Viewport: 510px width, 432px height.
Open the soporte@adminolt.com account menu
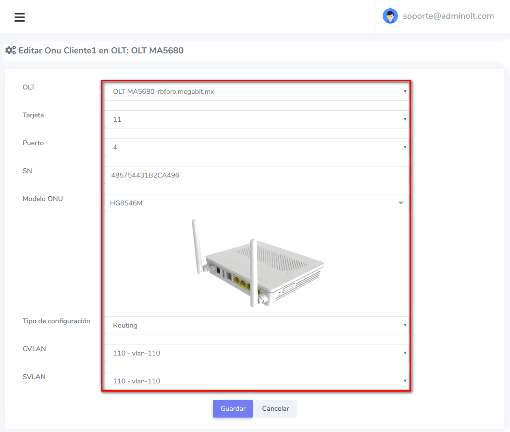[x=448, y=16]
